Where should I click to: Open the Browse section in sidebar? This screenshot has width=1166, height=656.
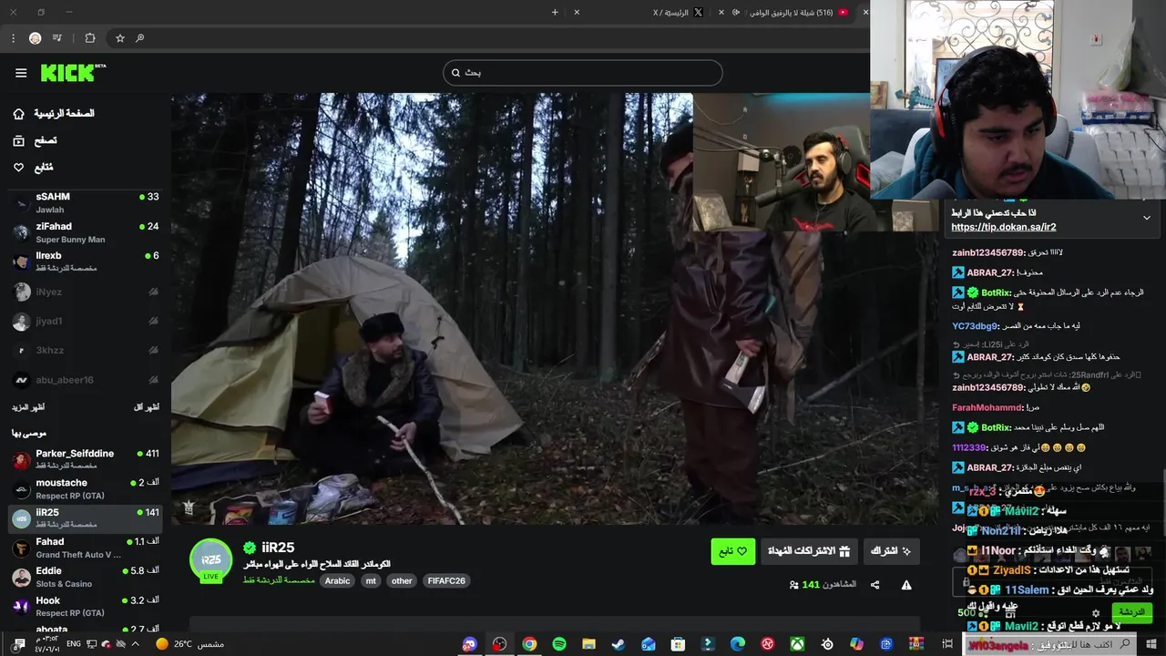35,140
